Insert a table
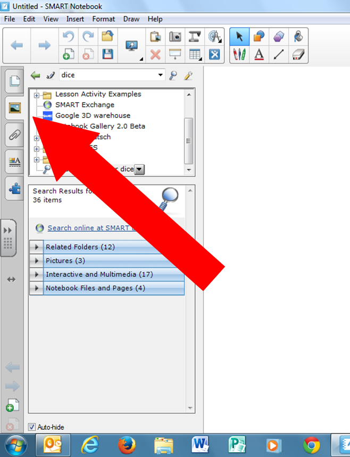 tap(195, 54)
